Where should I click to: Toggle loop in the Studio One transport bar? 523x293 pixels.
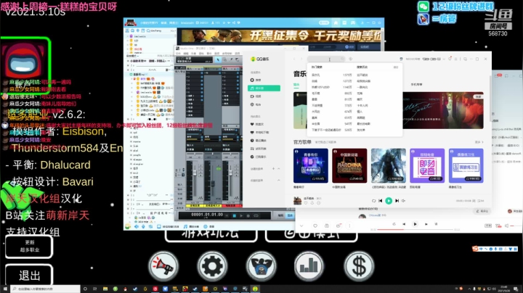(256, 215)
